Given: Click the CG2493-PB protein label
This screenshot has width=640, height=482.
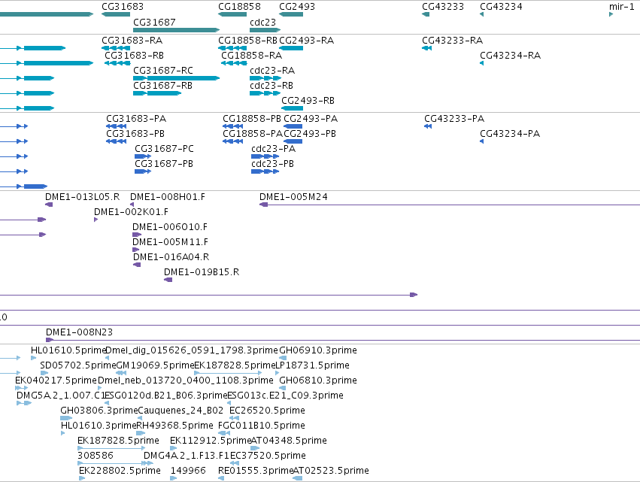Looking at the screenshot, I should click(310, 134).
